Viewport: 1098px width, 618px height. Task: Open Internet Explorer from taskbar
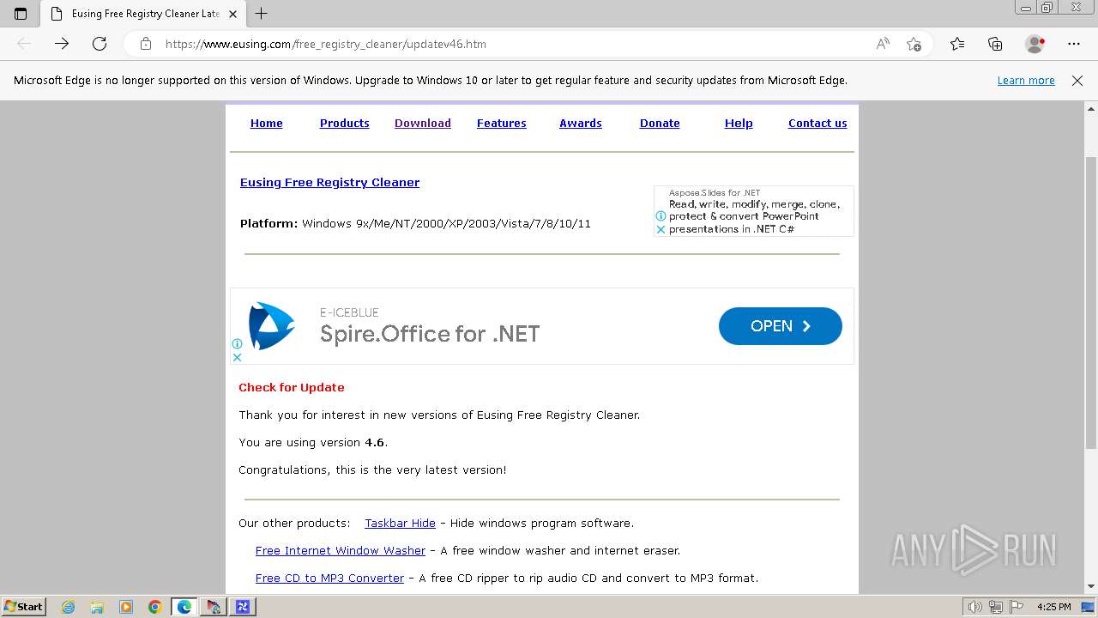point(69,607)
